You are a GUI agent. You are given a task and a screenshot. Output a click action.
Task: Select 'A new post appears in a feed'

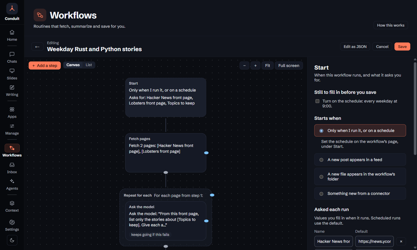pos(360,160)
